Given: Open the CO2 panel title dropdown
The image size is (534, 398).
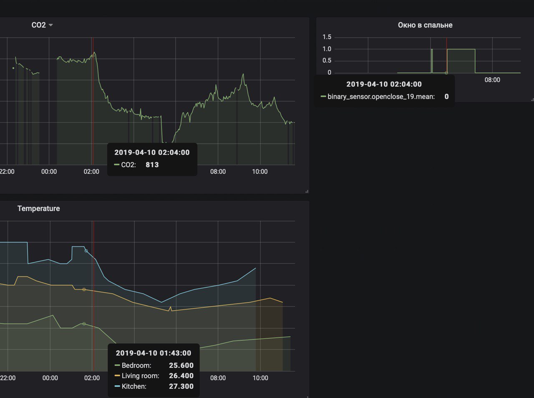Looking at the screenshot, I should pos(42,25).
